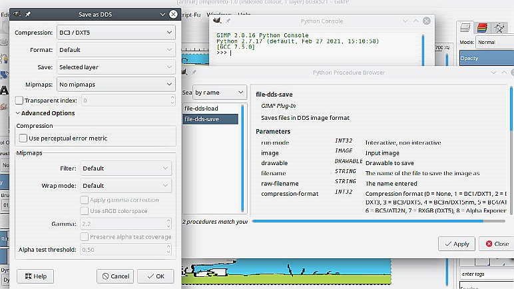Screen dimensions: 514x289
Task: Open the Channels dock tab icon
Action: tap(481, 27)
